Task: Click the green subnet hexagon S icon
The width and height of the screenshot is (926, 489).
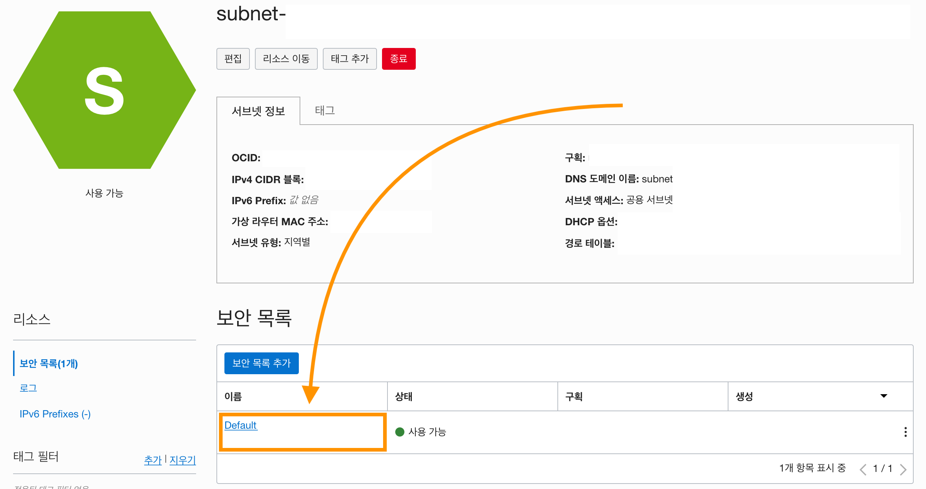Action: click(105, 90)
